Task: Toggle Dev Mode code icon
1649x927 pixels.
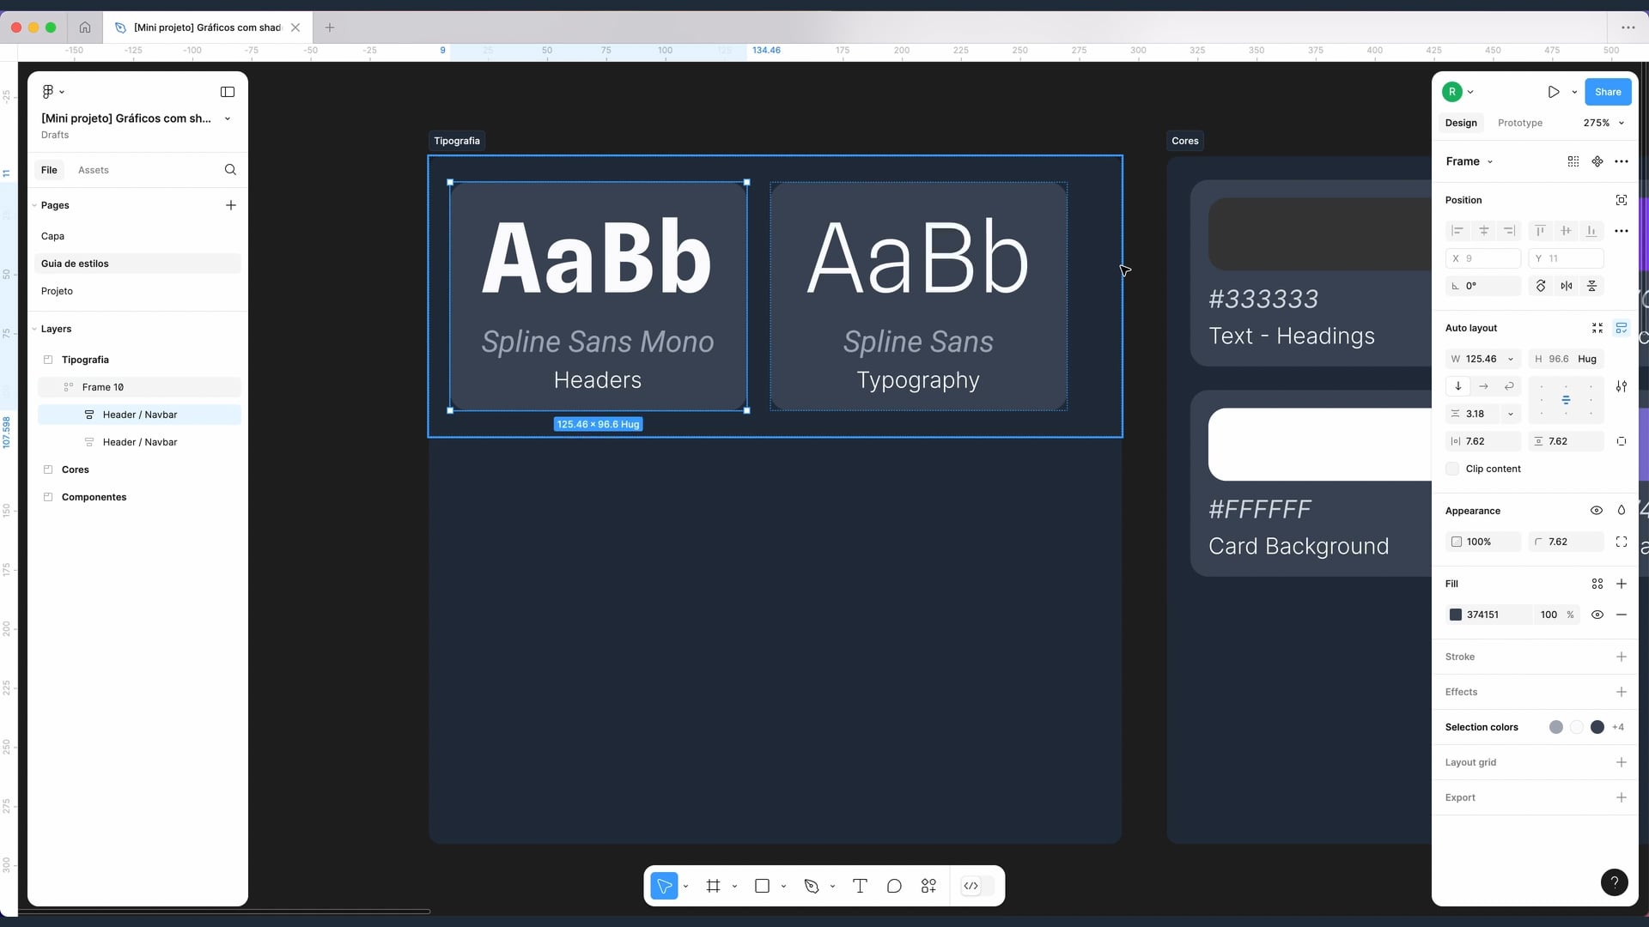Action: tap(971, 886)
